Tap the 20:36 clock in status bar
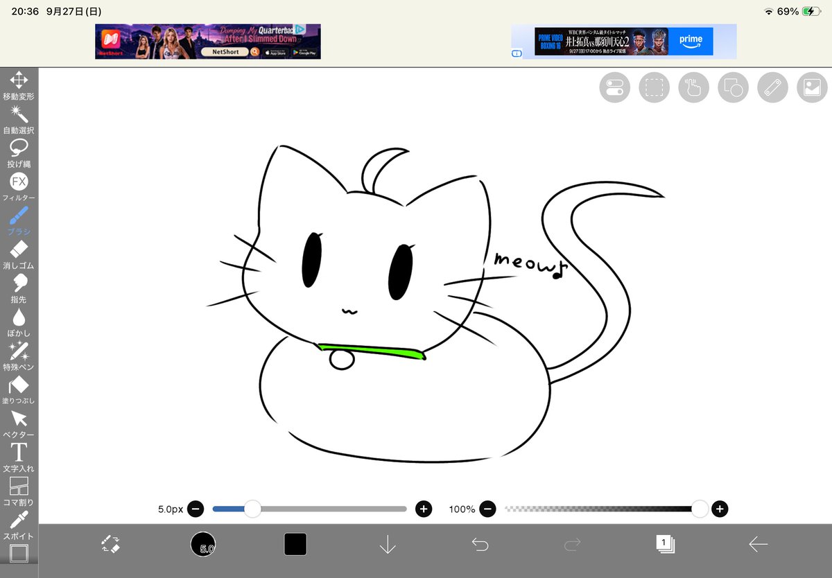 coord(25,12)
